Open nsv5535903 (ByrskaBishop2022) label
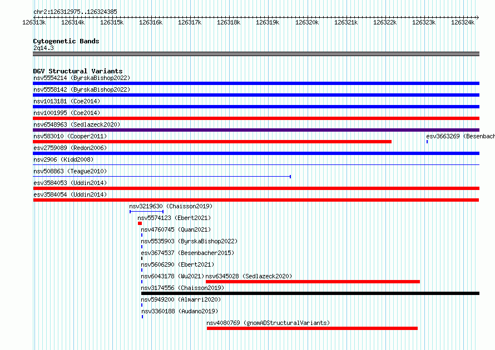495x350 pixels. pos(189,241)
